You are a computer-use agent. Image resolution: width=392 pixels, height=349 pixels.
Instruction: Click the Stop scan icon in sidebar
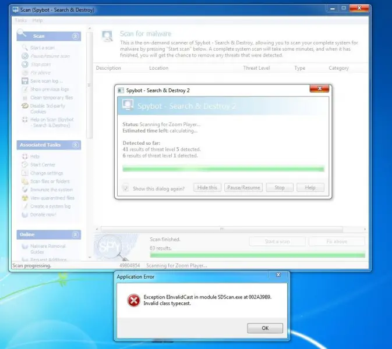[x=24, y=65]
